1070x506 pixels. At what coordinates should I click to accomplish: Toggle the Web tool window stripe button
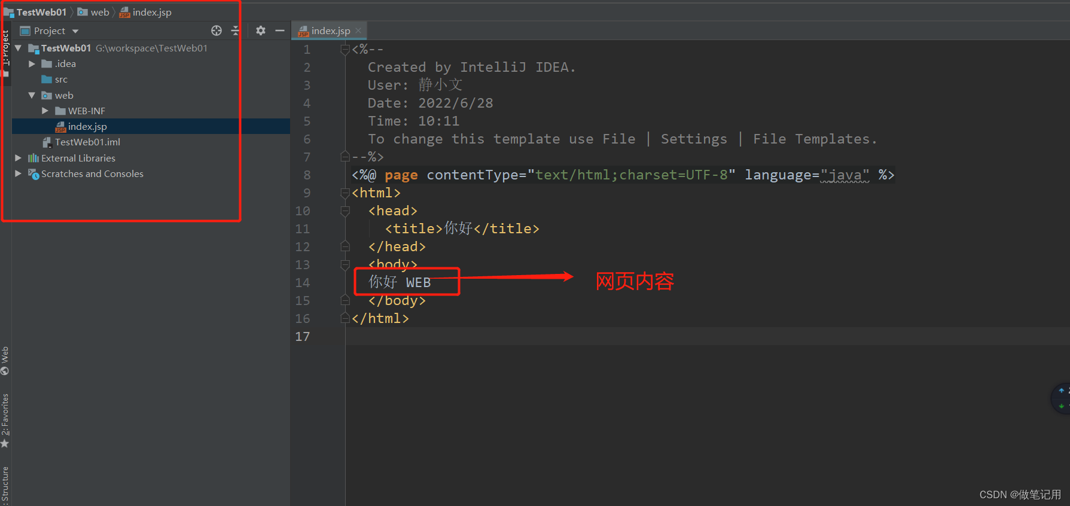pyautogui.click(x=5, y=361)
